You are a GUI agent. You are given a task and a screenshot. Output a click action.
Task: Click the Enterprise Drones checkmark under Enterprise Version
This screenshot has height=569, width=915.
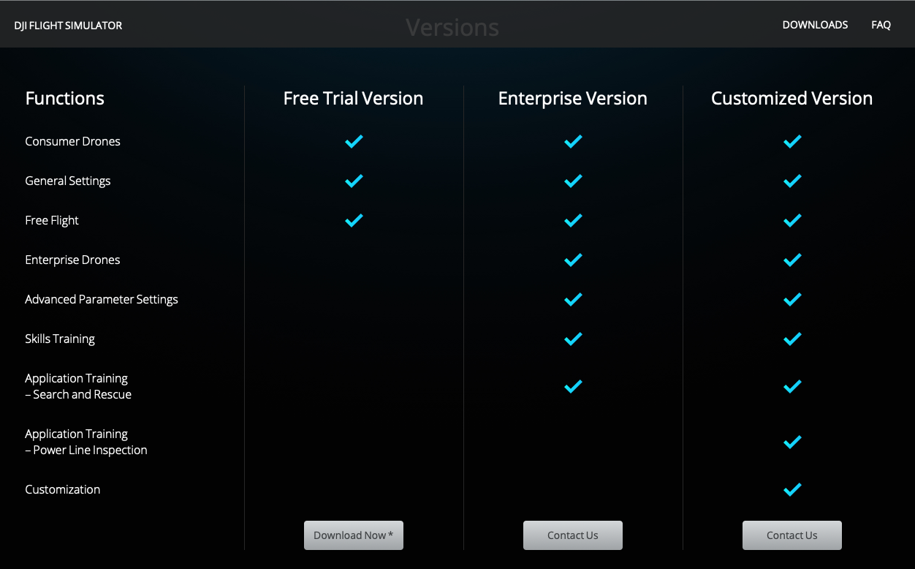point(573,260)
